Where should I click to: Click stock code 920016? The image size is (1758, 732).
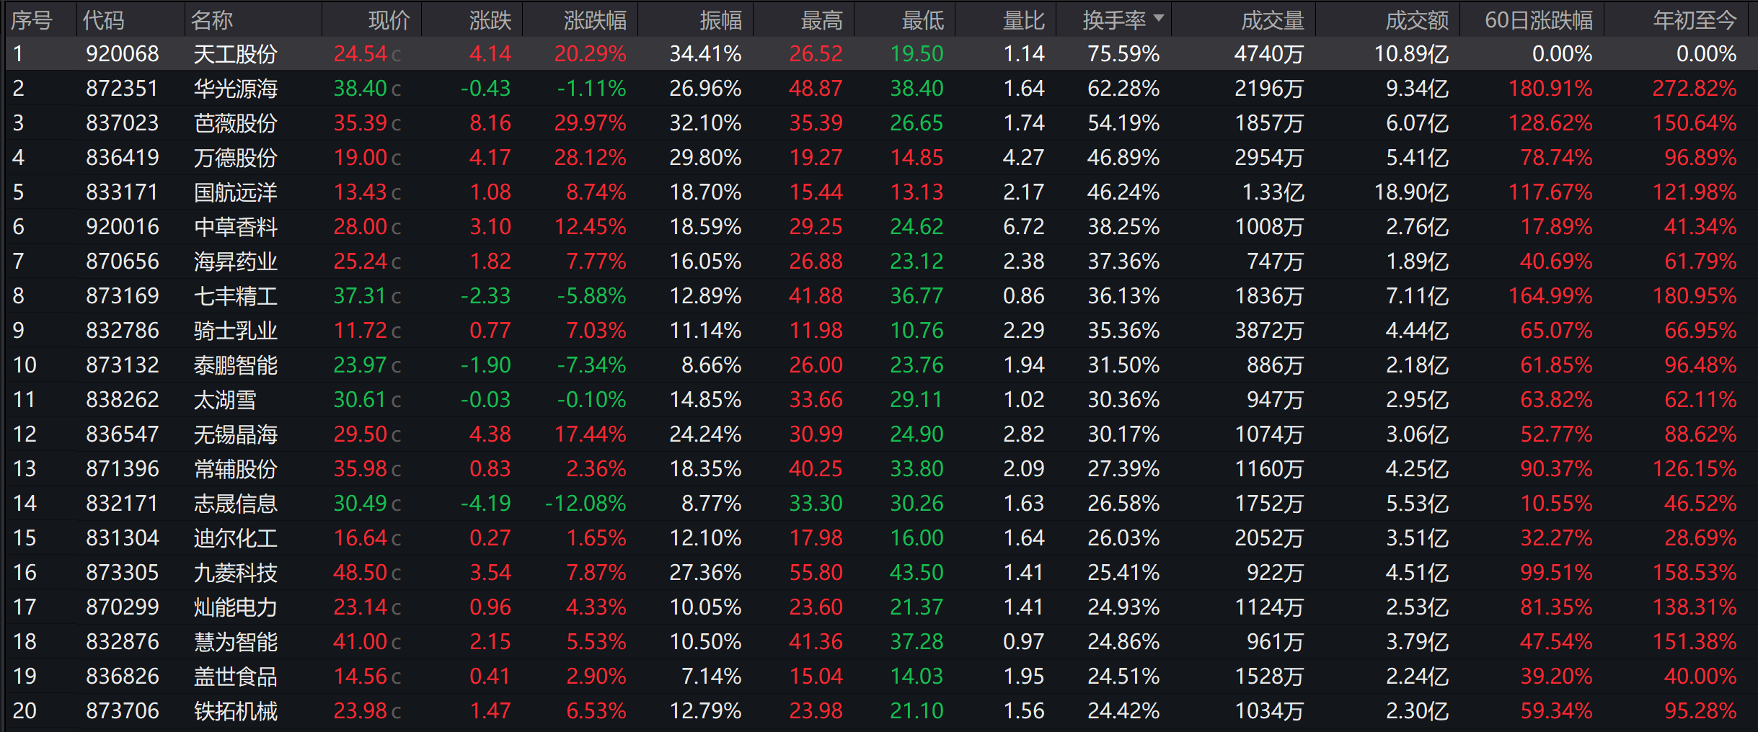coord(123,227)
